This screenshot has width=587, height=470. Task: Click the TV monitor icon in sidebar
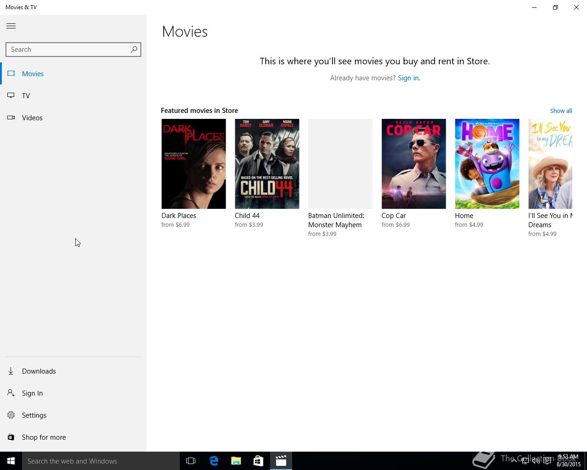click(x=11, y=95)
